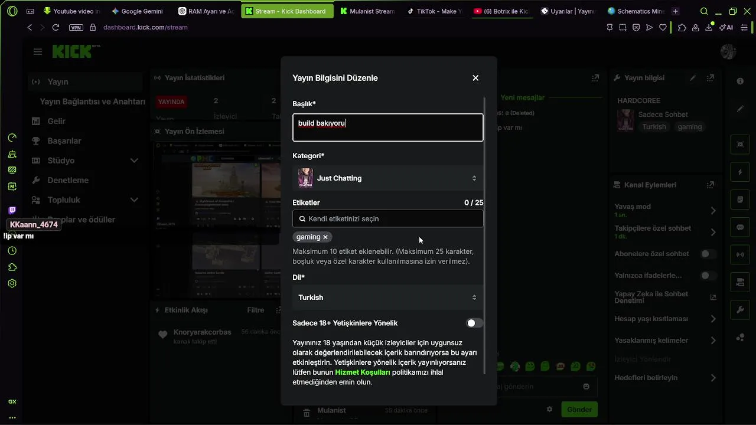Screen dimensions: 756x425
Task: Open Opera sidebar history clock icon
Action: tap(12, 251)
